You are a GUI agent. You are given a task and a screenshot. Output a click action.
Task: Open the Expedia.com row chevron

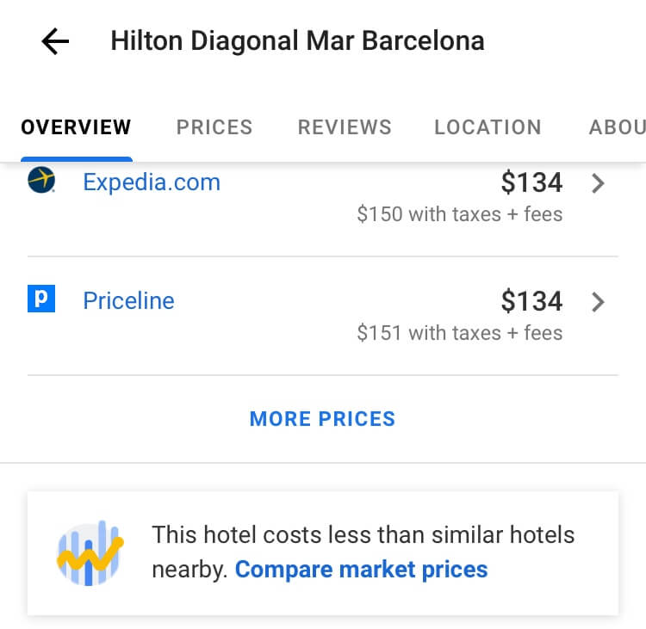599,183
